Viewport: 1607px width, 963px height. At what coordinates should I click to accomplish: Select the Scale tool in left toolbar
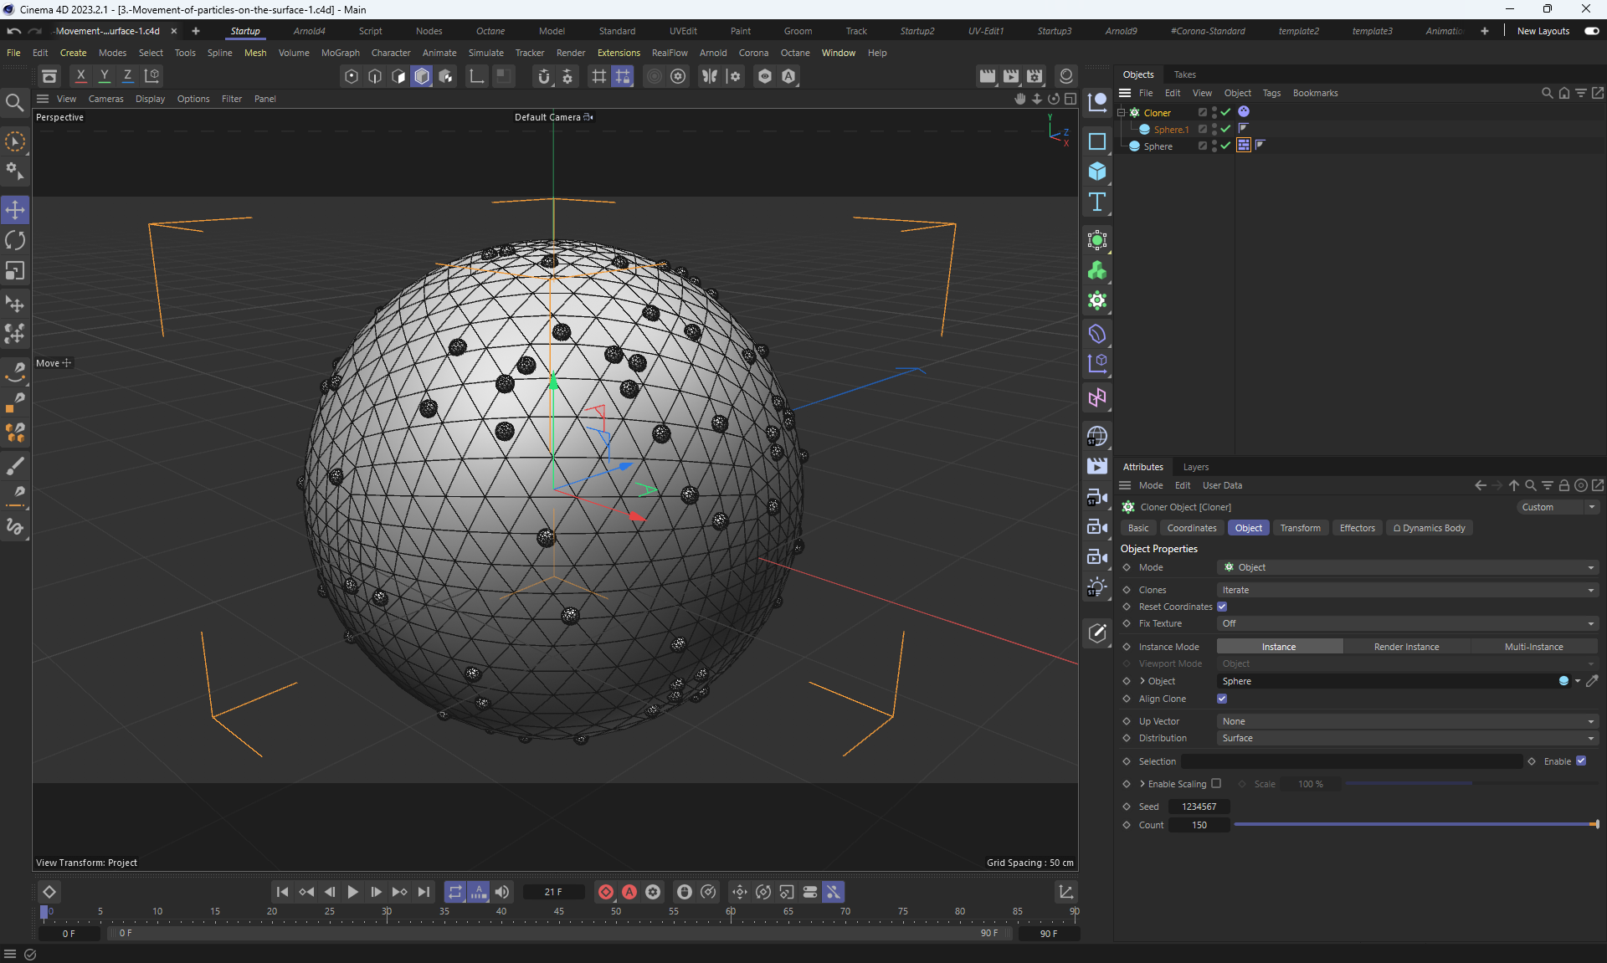click(x=15, y=271)
